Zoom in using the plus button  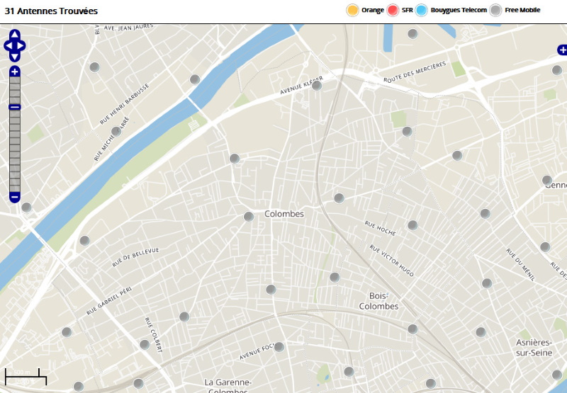[x=15, y=72]
